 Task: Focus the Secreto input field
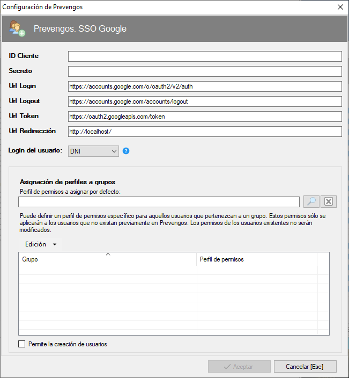(x=205, y=71)
